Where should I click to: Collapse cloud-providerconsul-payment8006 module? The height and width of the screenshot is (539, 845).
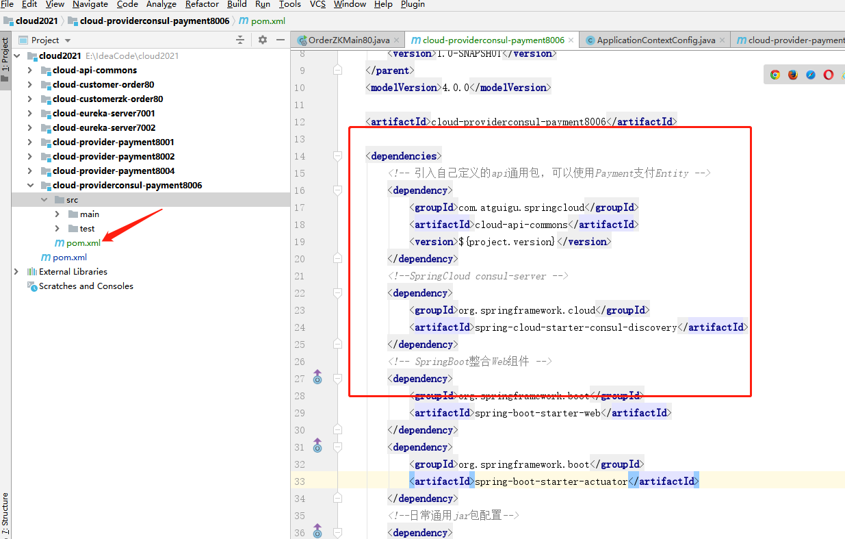30,186
